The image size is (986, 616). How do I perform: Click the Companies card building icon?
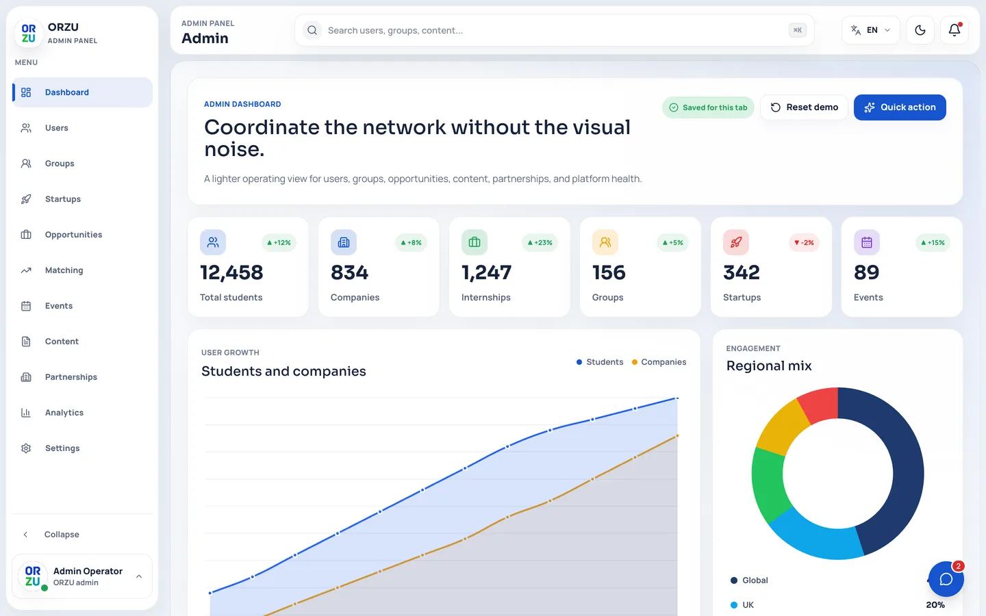click(x=344, y=242)
